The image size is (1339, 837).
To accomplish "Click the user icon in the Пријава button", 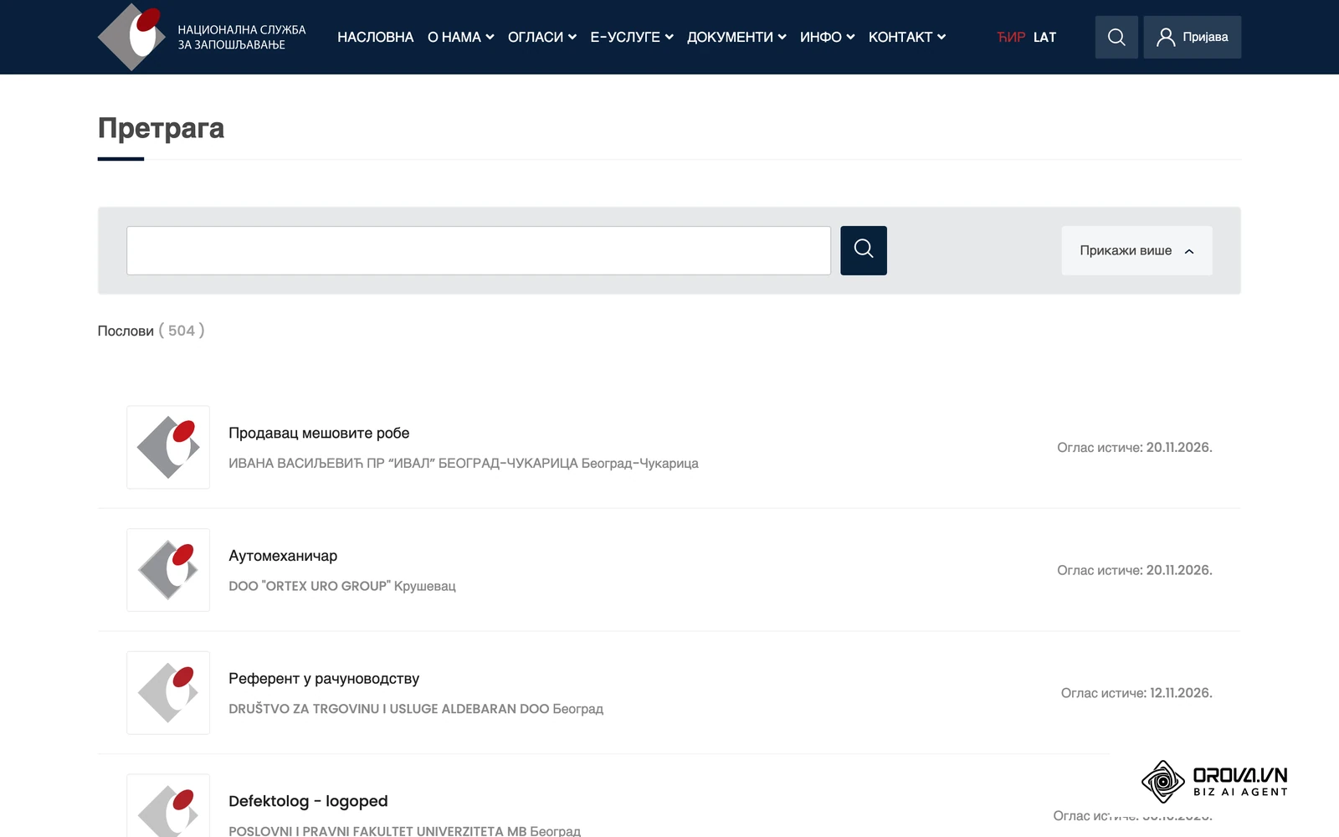I will click(x=1166, y=37).
